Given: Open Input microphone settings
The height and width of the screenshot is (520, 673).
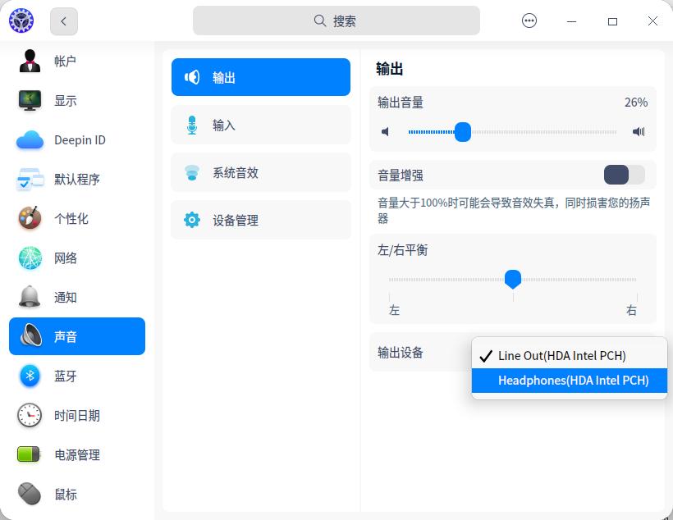Looking at the screenshot, I should [x=260, y=124].
